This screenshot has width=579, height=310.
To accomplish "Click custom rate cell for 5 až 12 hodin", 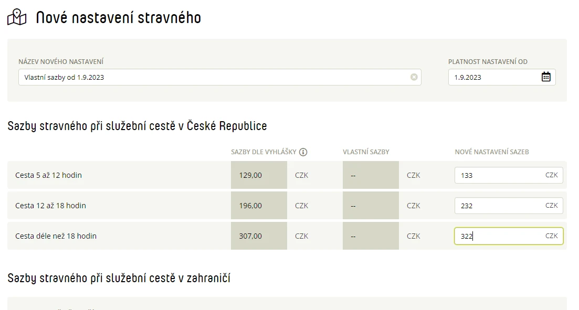I will click(x=371, y=175).
